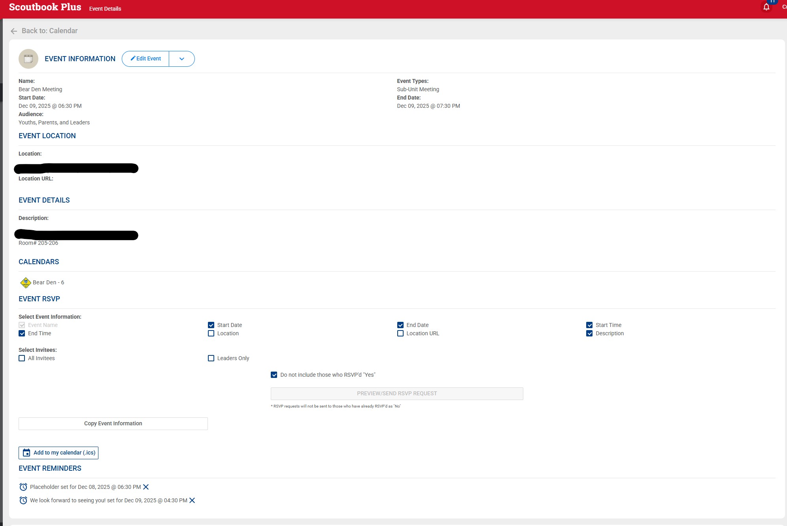Click the alarm clock icon beside Placeholder
The width and height of the screenshot is (787, 526).
(x=23, y=487)
